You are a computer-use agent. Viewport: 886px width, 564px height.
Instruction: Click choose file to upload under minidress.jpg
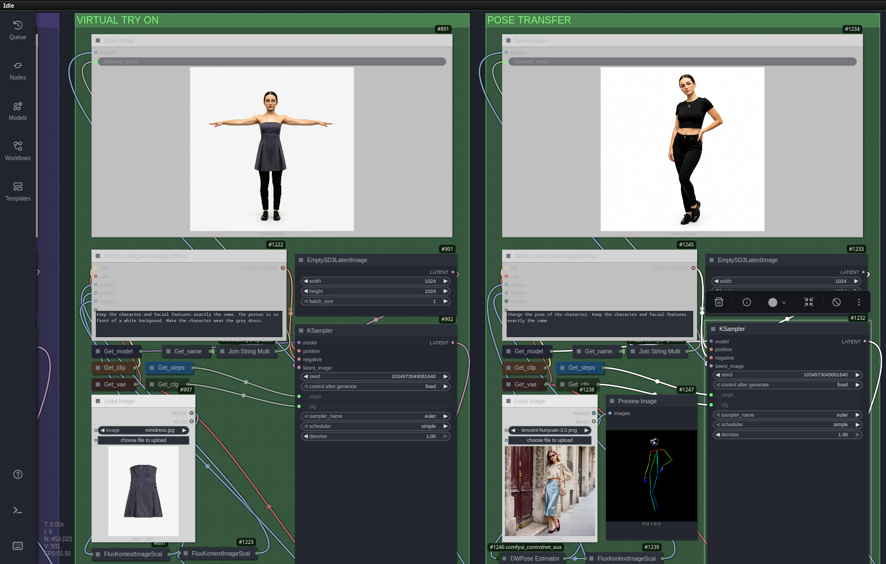(143, 440)
